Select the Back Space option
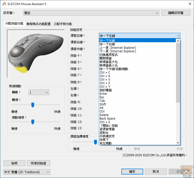The height and width of the screenshot is (178, 194). click(137, 119)
